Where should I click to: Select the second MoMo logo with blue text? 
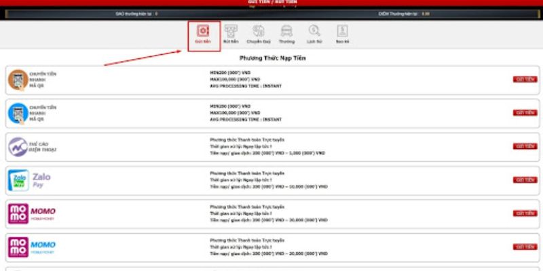click(x=18, y=247)
